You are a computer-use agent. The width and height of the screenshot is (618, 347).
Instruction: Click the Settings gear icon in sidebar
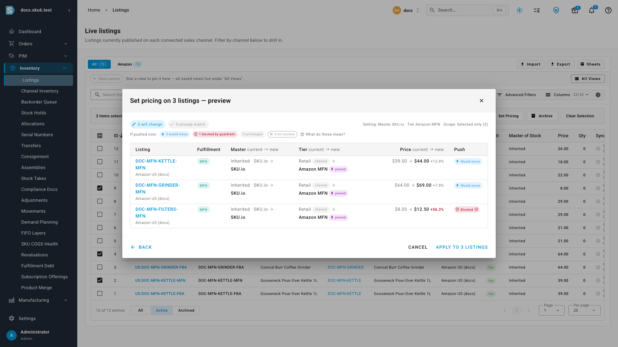(x=12, y=318)
